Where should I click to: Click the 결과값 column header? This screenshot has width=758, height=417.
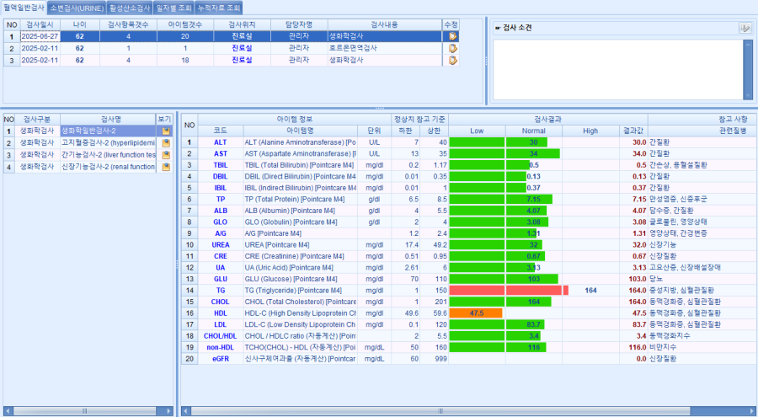coord(633,131)
